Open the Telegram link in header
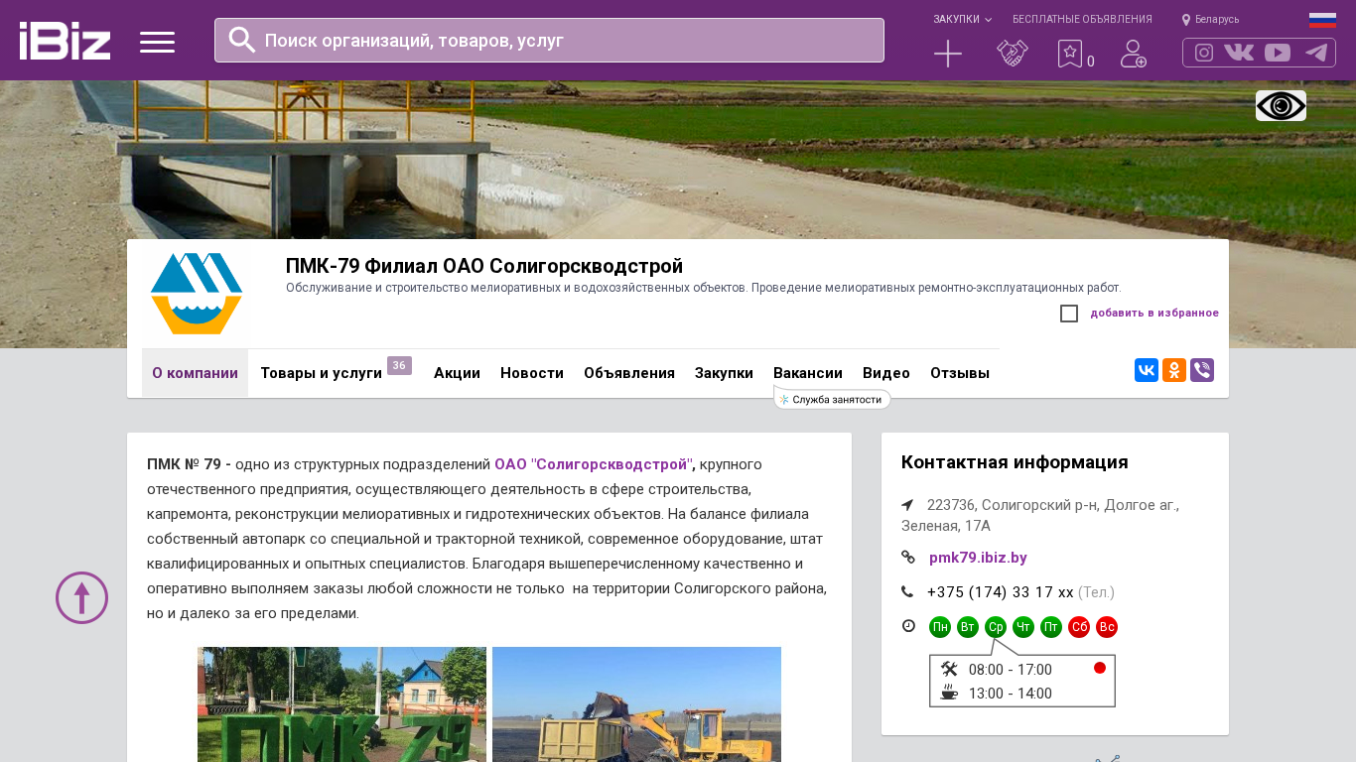 (x=1316, y=53)
